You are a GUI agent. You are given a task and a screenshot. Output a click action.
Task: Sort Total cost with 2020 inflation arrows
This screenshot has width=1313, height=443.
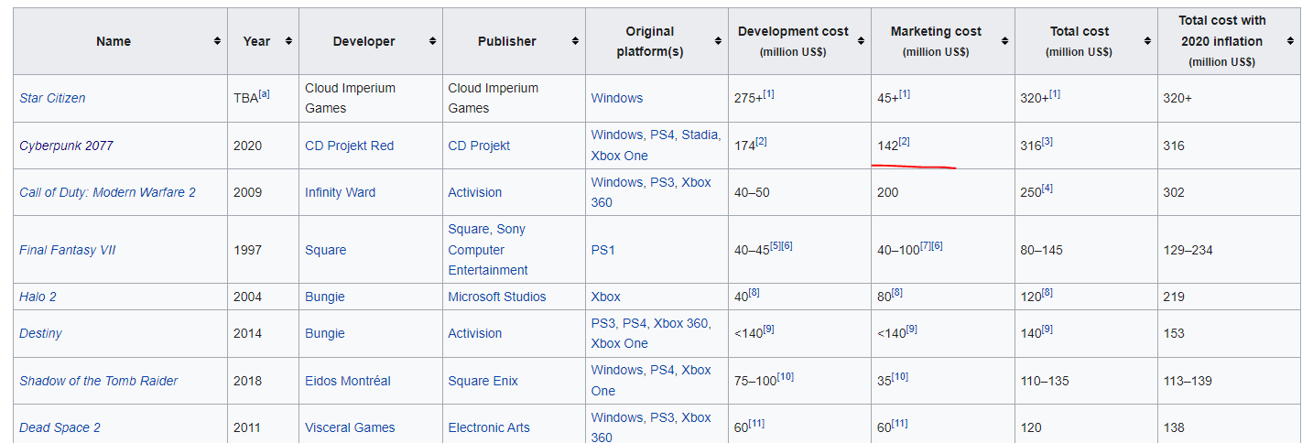[x=1290, y=41]
